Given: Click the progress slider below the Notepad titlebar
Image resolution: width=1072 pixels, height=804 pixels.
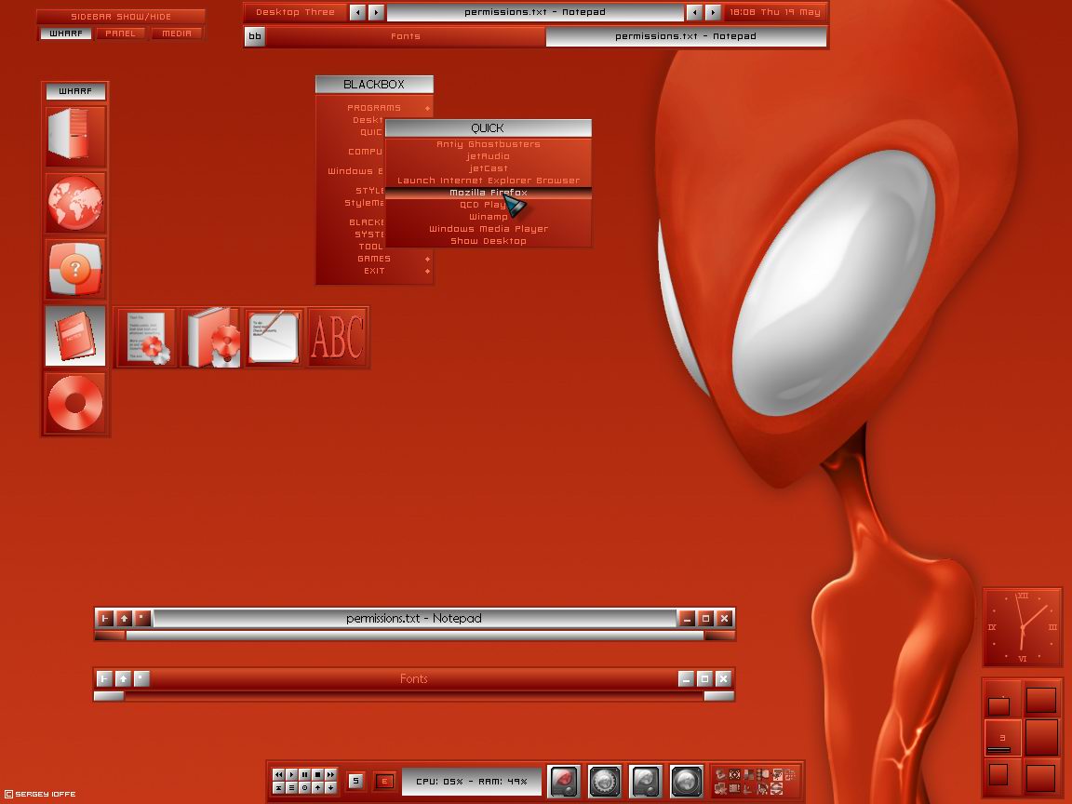Looking at the screenshot, I should click(412, 636).
